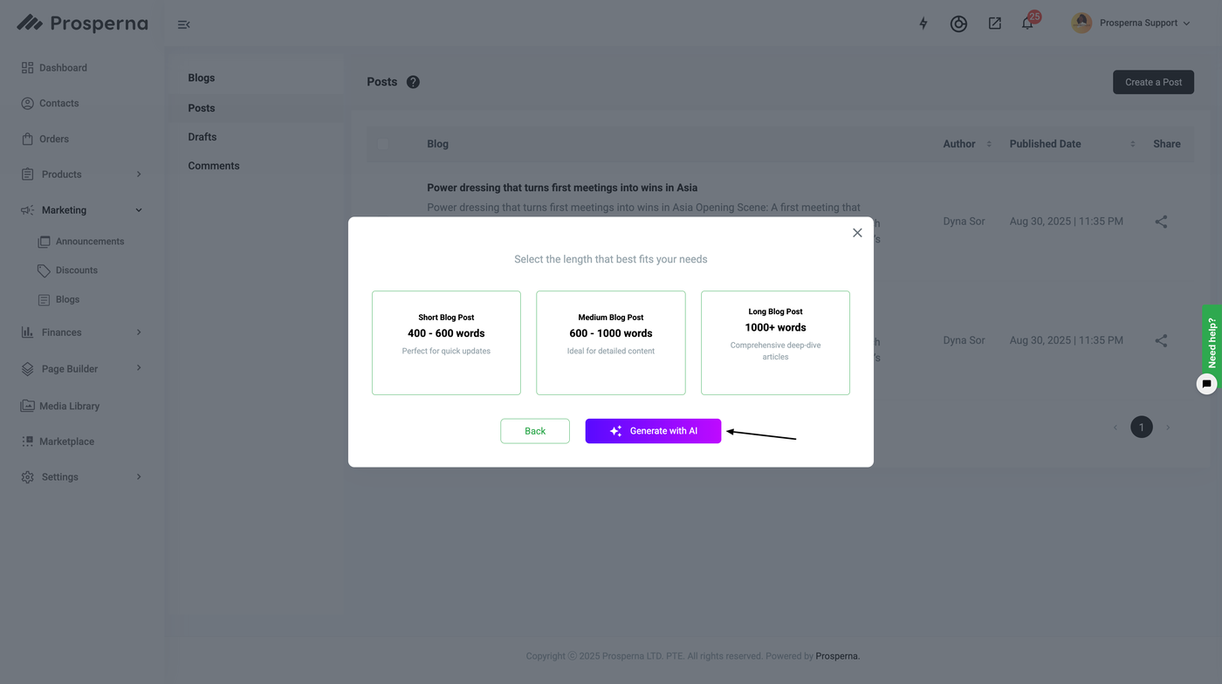Open the Drafts tab
The width and height of the screenshot is (1222, 684).
click(x=203, y=137)
